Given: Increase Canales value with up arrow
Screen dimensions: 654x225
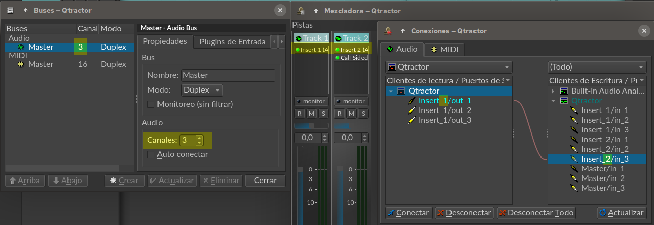Looking at the screenshot, I should point(199,137).
